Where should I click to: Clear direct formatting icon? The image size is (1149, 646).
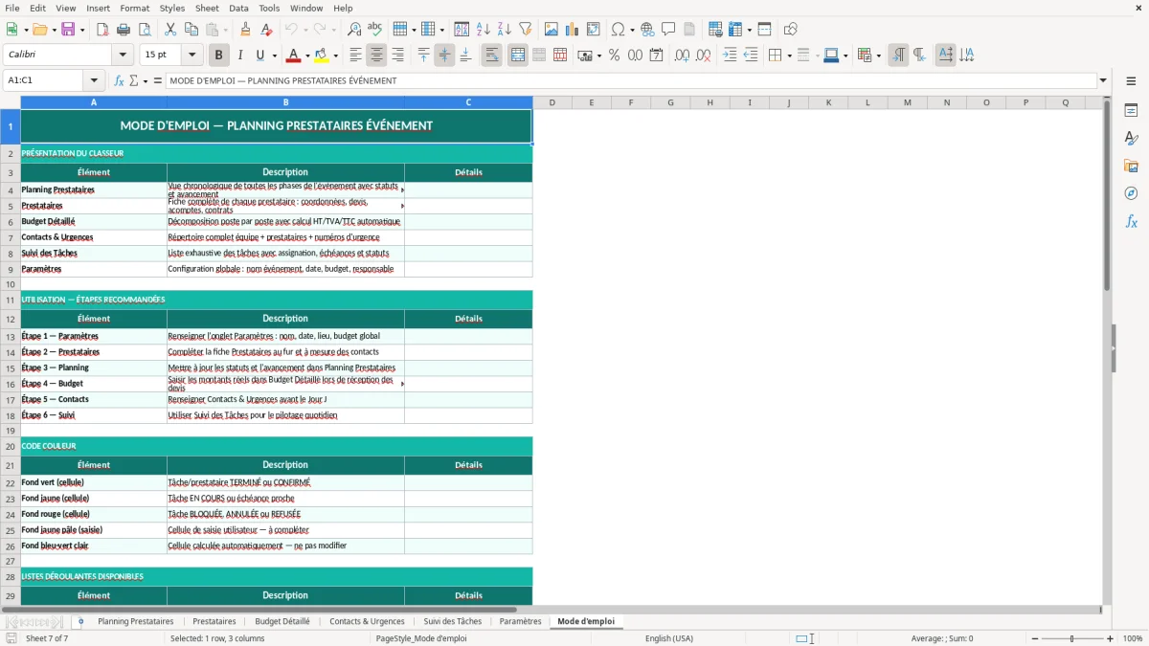point(266,30)
